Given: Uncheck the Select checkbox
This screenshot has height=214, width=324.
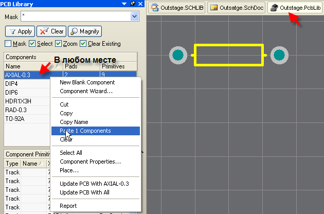Looking at the screenshot, I should [32, 44].
